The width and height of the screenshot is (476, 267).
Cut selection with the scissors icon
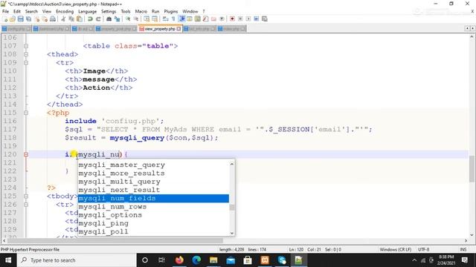point(63,19)
